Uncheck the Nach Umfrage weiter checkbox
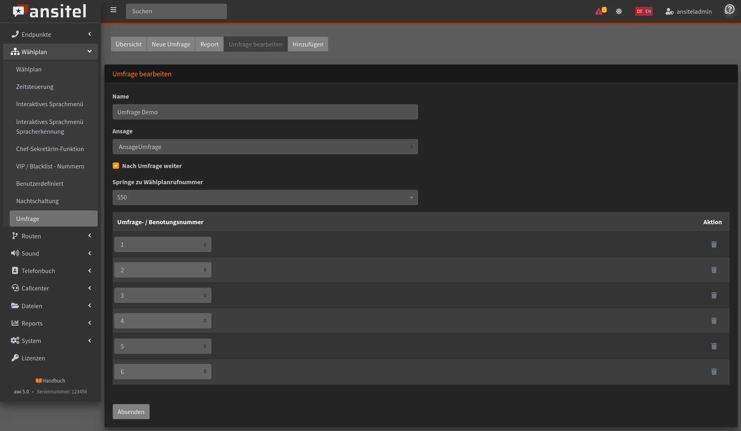This screenshot has width=741, height=431. (x=116, y=166)
